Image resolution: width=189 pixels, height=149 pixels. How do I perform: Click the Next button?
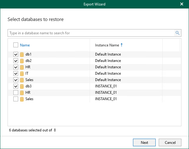tap(144, 142)
